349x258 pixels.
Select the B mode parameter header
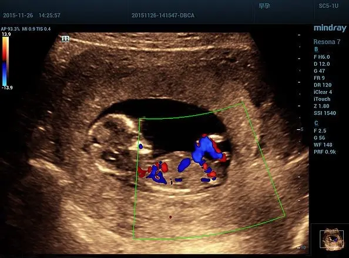[x=316, y=49]
